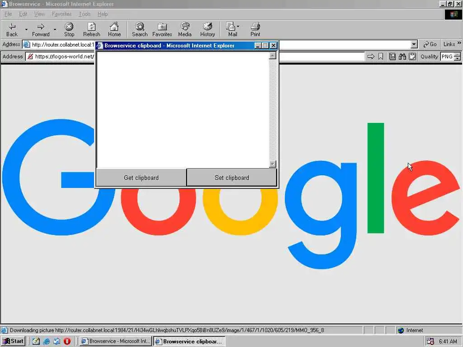Screen dimensions: 463x347
Task: Click the Windows logo throbber icon
Action: [454, 14]
